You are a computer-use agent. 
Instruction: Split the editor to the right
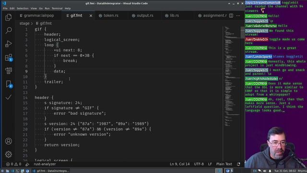(231, 15)
